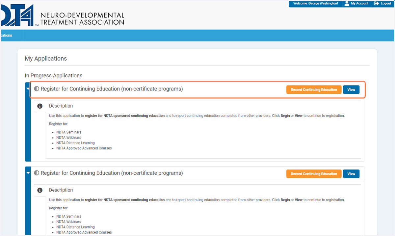Click the 'Use this application' sentence in second description
The image size is (395, 236).
(197, 200)
